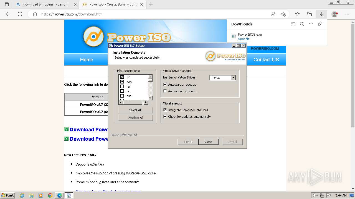Image resolution: width=355 pixels, height=199 pixels.
Task: Go to Home on PowerISO site
Action: (x=87, y=60)
